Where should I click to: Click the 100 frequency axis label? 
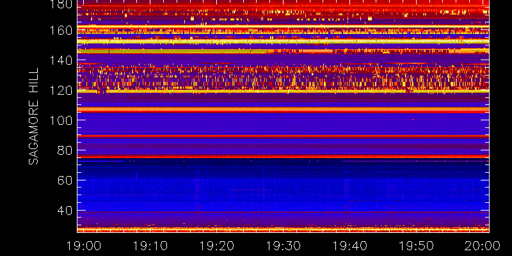pos(61,120)
